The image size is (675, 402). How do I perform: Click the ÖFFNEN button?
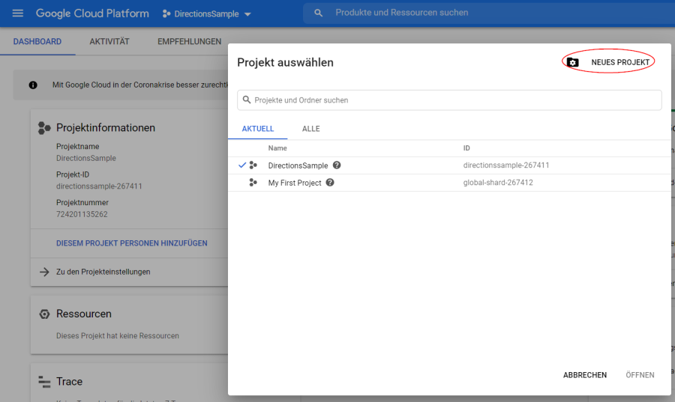point(640,375)
